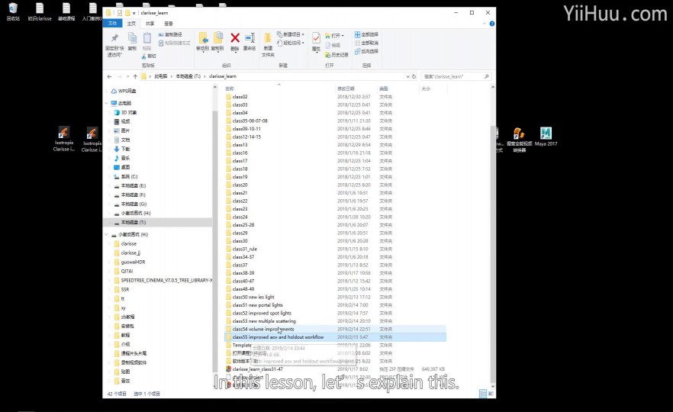
Task: Open the Easy access (轻松访问) dropdown
Action: coord(291,43)
